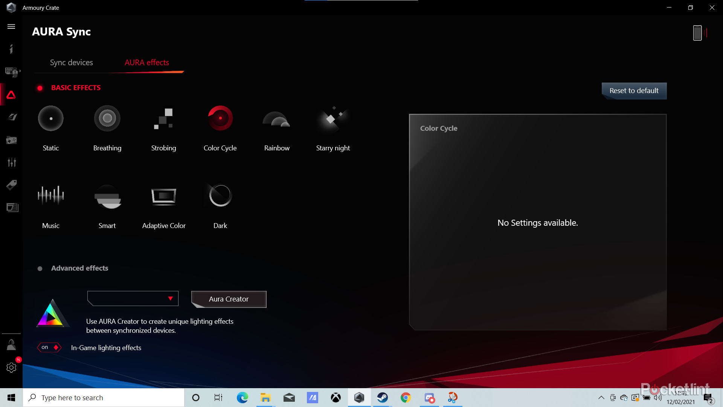Click the Reset to default button
The image size is (723, 407).
tap(634, 91)
